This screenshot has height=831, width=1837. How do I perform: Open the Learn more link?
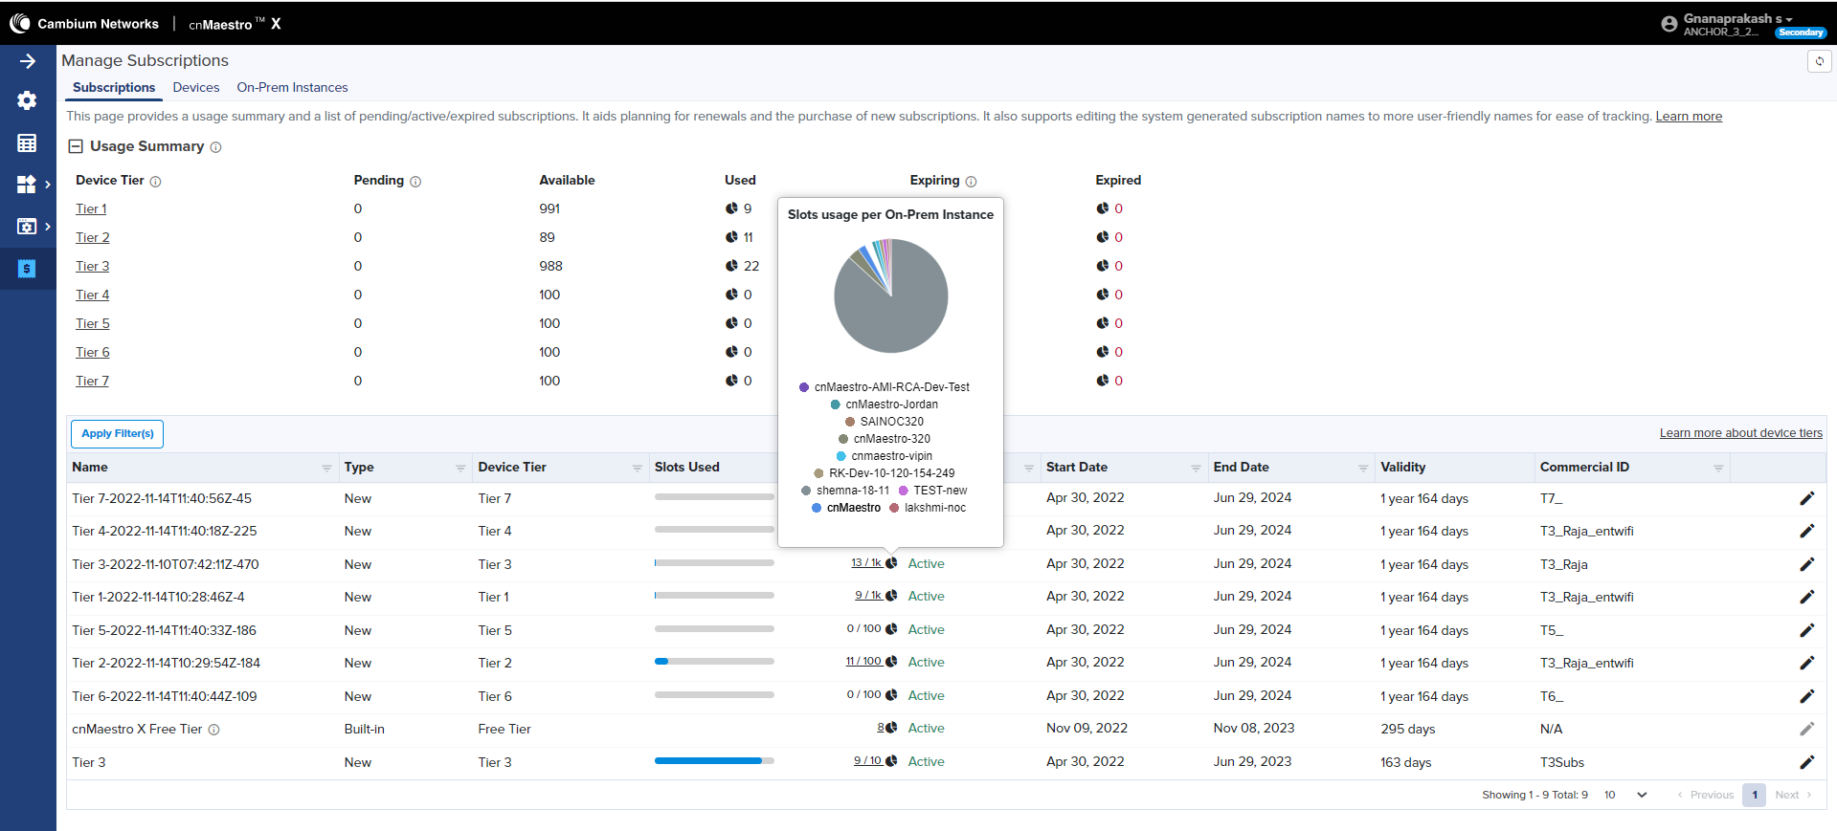pos(1689,117)
